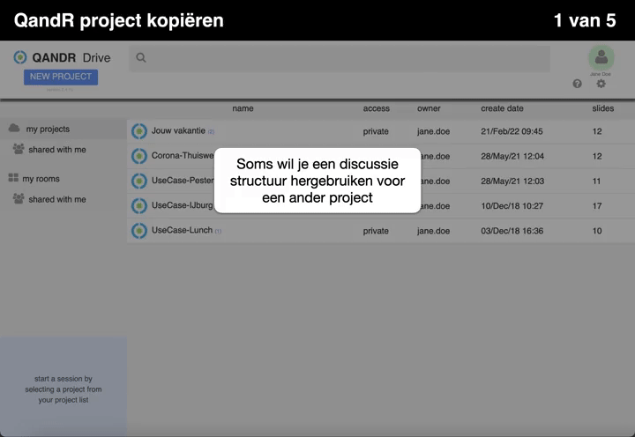635x437 pixels.
Task: Click the private access of Jouw vakantie
Action: (x=376, y=131)
